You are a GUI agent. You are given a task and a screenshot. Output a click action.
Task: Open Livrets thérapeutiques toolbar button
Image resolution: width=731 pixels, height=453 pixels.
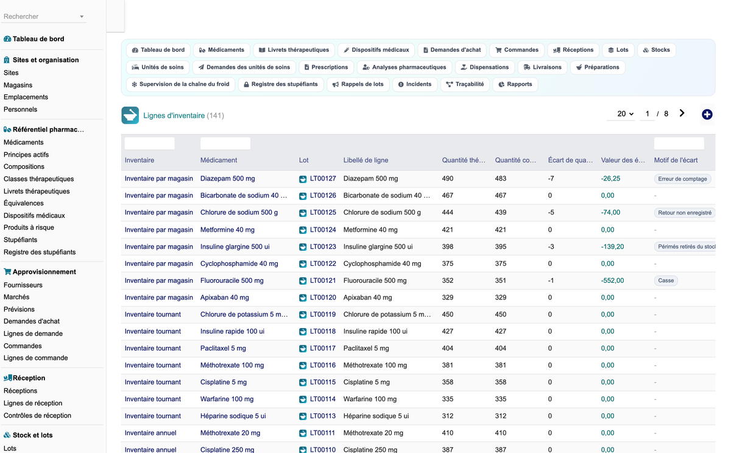point(294,50)
